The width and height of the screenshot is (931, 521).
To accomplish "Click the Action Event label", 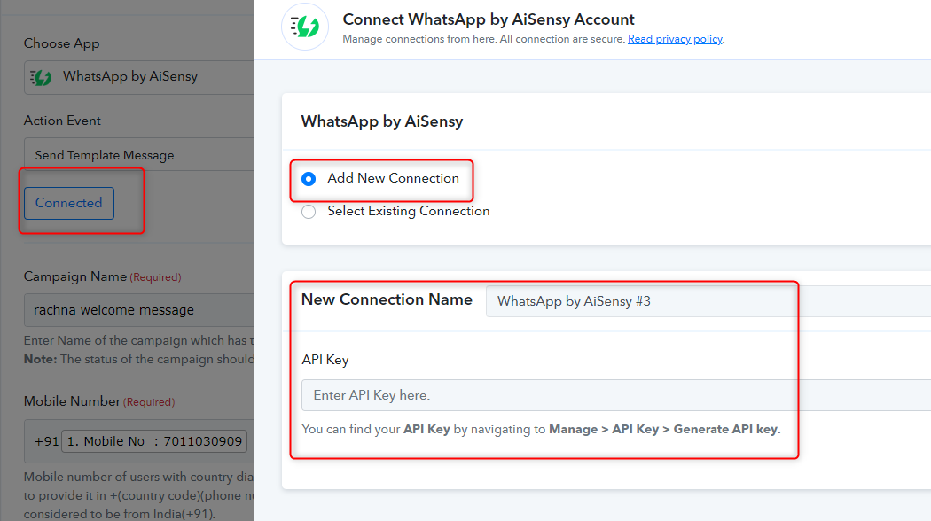I will coord(62,121).
